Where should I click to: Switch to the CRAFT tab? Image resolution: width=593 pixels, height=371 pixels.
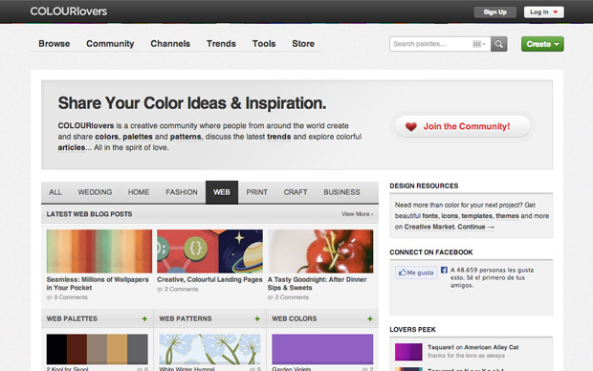[x=296, y=192]
